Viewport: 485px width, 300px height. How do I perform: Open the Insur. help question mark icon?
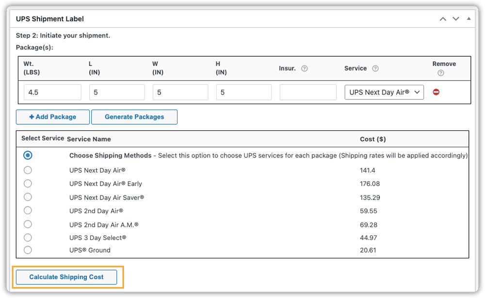click(305, 69)
